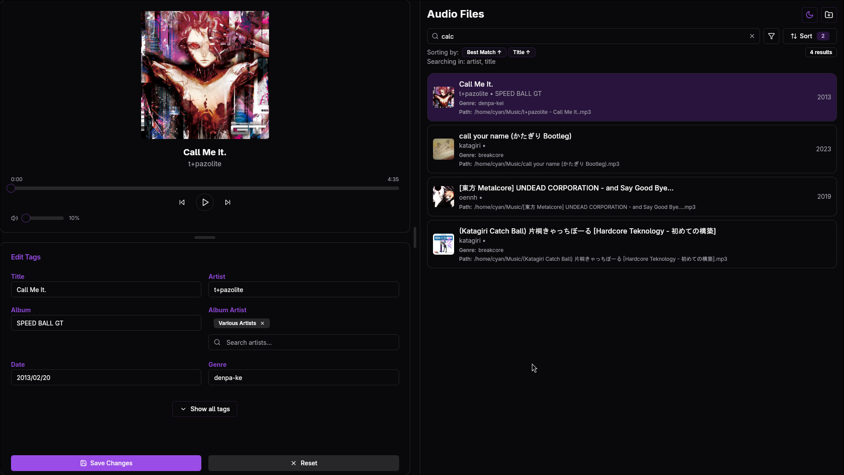The width and height of the screenshot is (844, 475).
Task: Select the UNDEAD CORPORATION track row
Action: coord(631,197)
